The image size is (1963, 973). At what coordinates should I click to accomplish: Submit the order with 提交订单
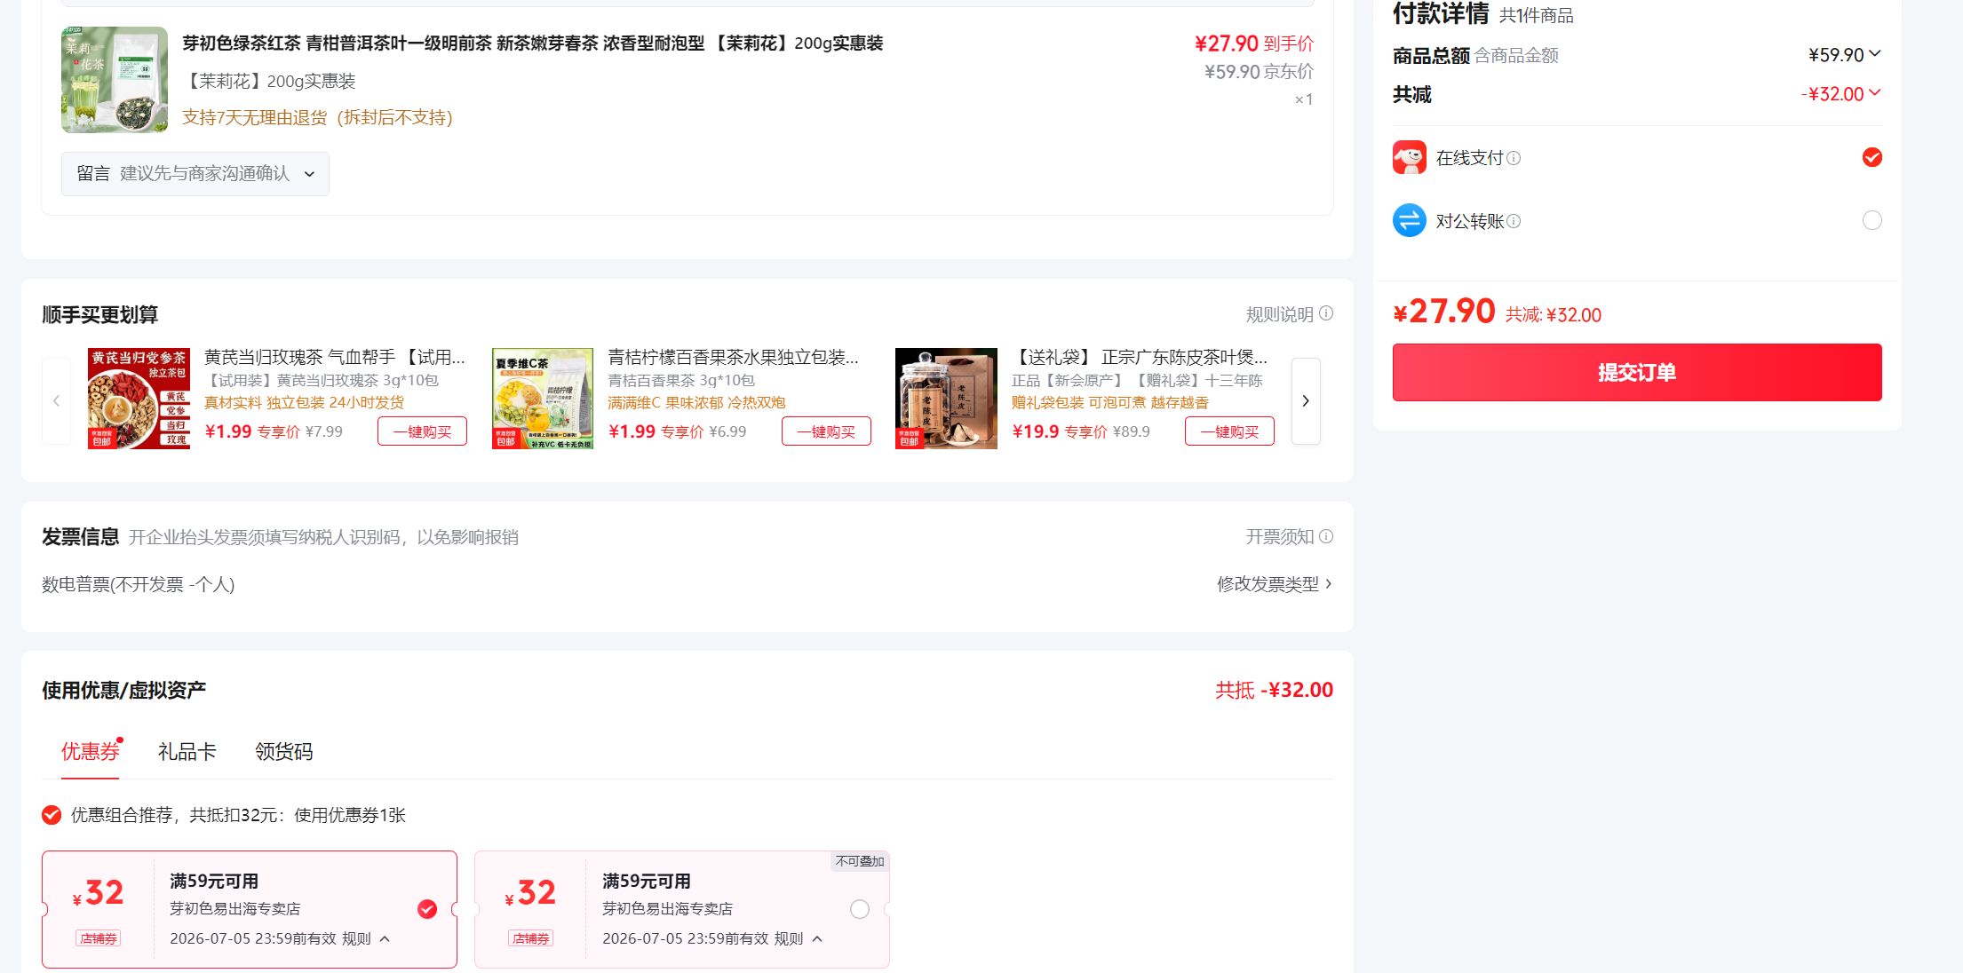click(1637, 373)
